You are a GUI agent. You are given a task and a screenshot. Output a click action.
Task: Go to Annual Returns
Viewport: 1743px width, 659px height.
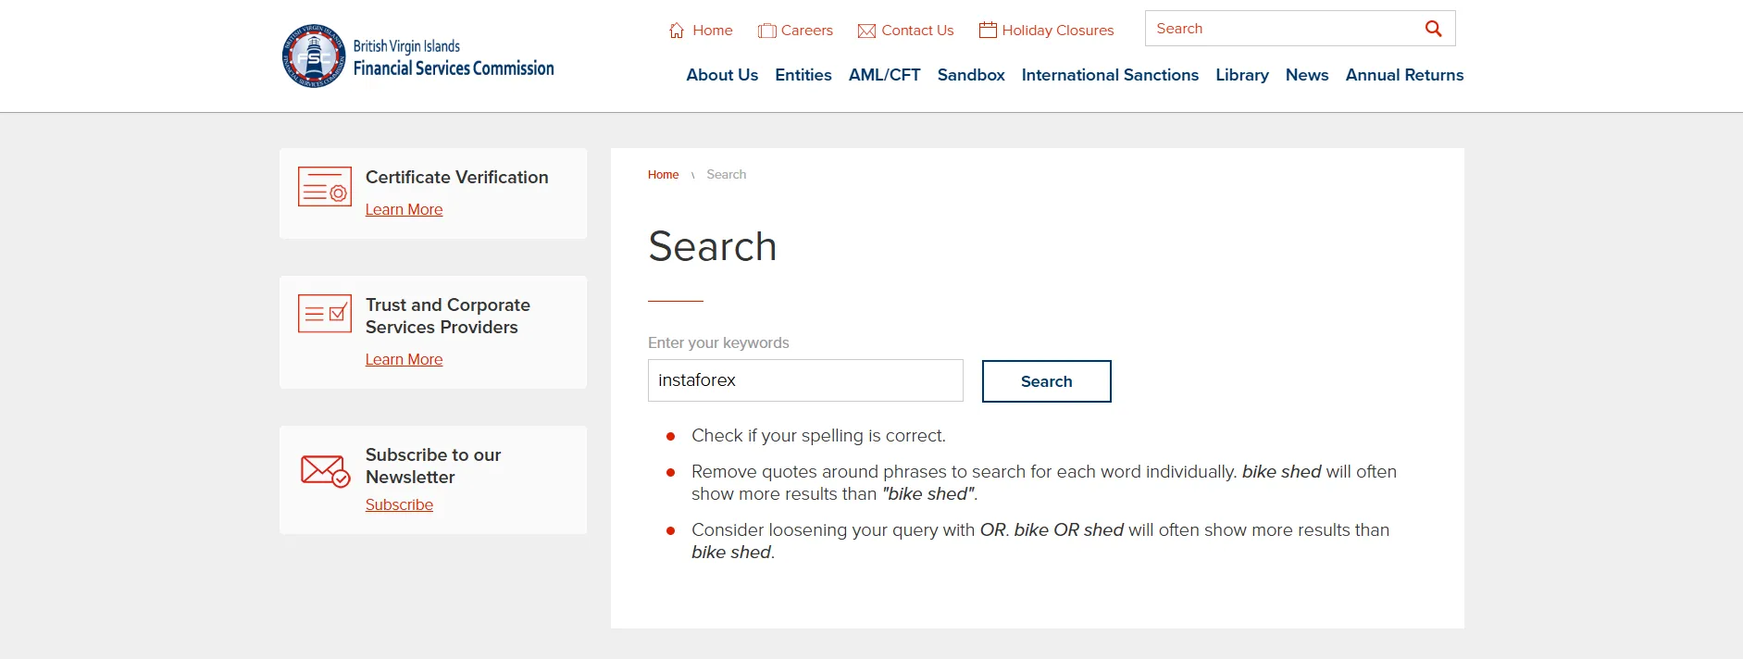point(1404,75)
